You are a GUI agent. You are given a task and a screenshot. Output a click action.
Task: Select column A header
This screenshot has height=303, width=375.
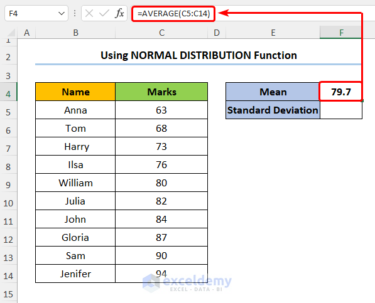tap(26, 33)
